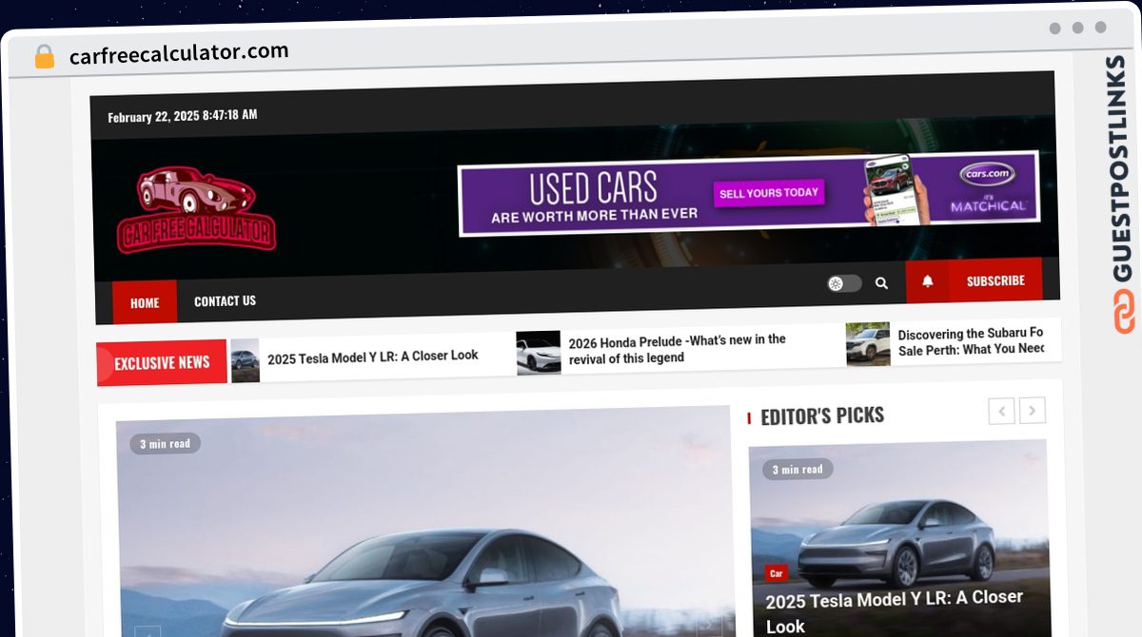Click the padlock icon in address bar
Image resolution: width=1142 pixels, height=637 pixels.
click(x=45, y=57)
